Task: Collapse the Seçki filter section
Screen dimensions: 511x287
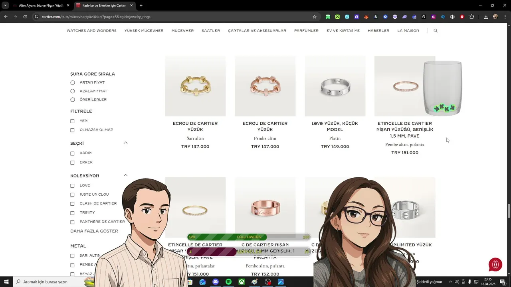Action: (125, 143)
